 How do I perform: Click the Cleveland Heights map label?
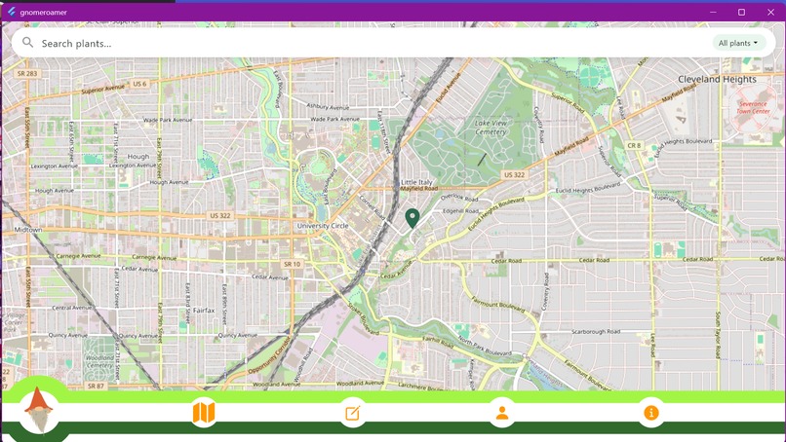[717, 79]
